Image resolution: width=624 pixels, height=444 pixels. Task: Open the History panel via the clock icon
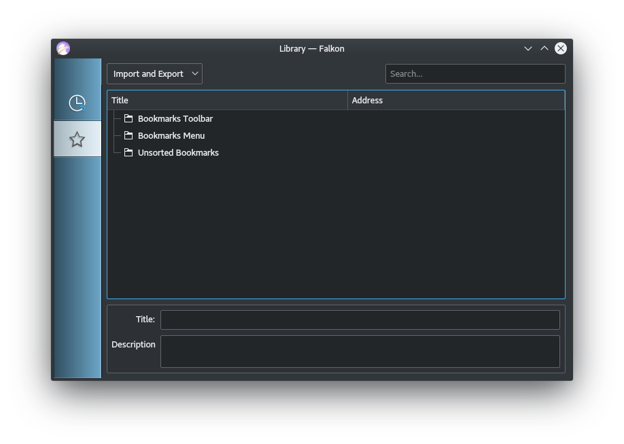click(x=77, y=101)
